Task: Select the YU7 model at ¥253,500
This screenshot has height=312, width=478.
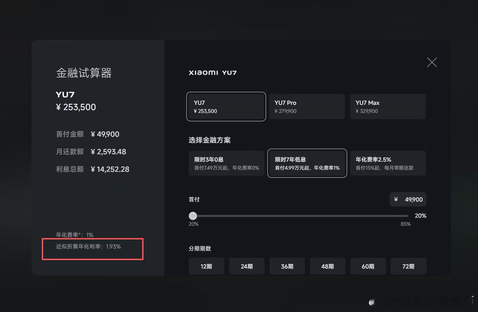Action: pyautogui.click(x=226, y=107)
